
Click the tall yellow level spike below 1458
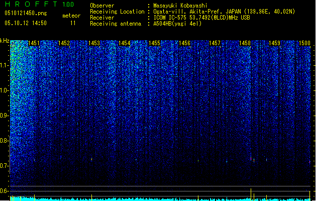point(251,194)
